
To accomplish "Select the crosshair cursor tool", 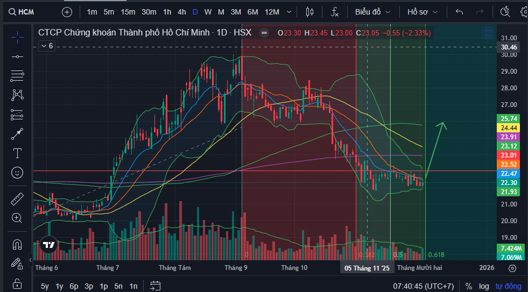I will [17, 37].
